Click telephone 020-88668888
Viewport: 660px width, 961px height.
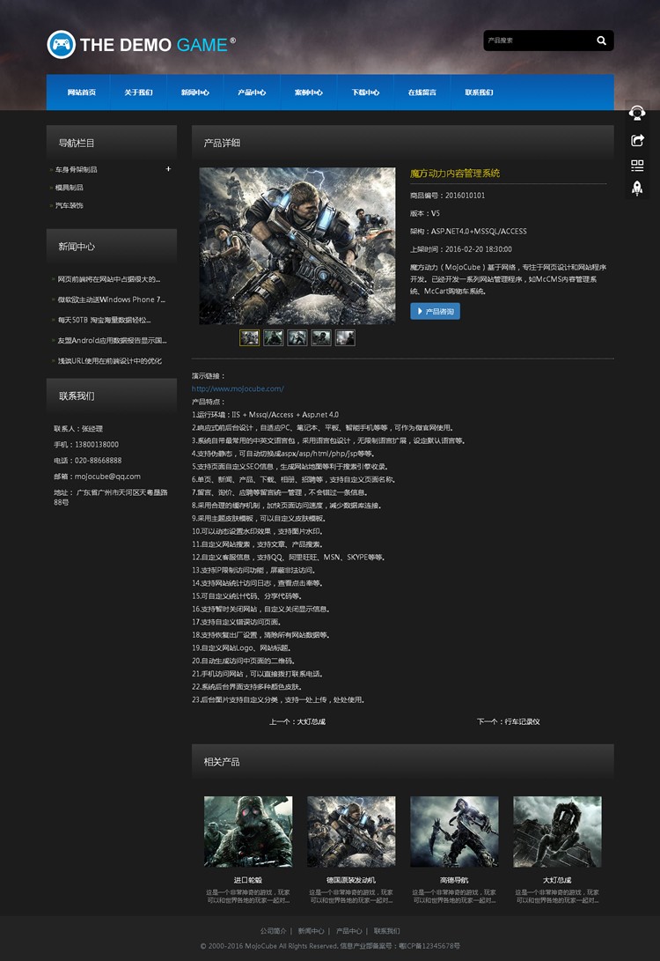click(x=98, y=461)
